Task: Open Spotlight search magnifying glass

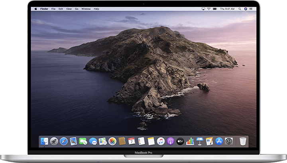Action: pos(240,9)
